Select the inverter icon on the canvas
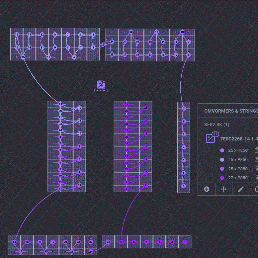Viewport: 258px width, 258px height. [x=102, y=84]
